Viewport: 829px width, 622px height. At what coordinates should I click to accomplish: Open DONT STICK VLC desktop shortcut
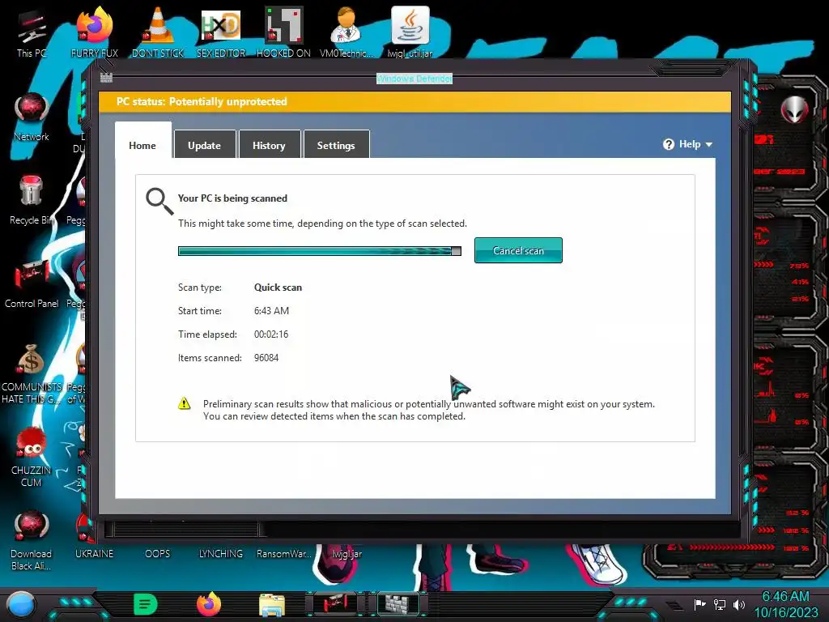coord(158,32)
